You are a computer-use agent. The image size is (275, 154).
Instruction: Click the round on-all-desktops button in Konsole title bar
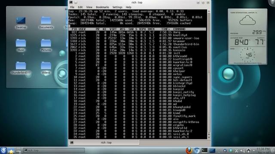coord(76,2)
